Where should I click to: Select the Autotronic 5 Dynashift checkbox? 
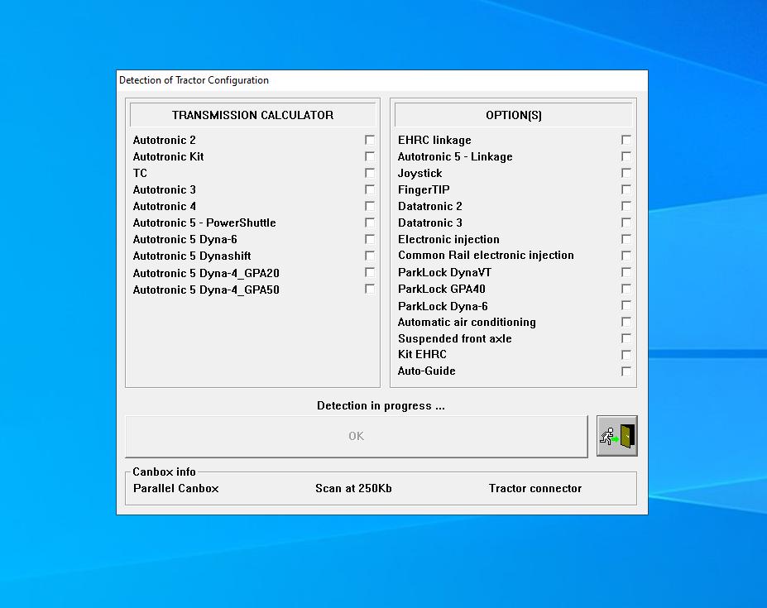click(370, 256)
